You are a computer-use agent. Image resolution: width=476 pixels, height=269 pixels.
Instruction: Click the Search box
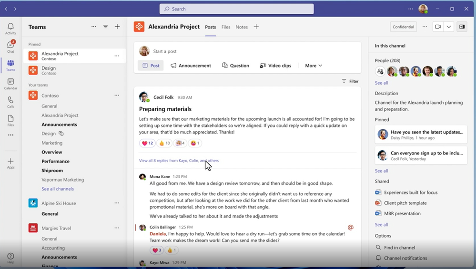click(x=236, y=9)
